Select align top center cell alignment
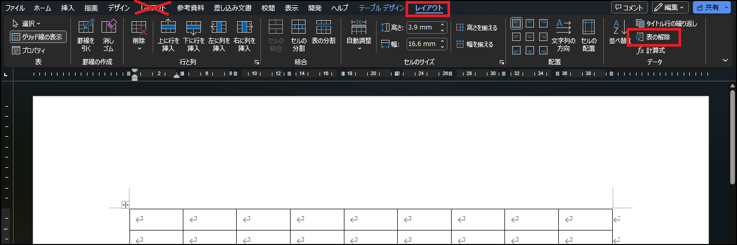Screen dimensions: 737x245 point(530,23)
